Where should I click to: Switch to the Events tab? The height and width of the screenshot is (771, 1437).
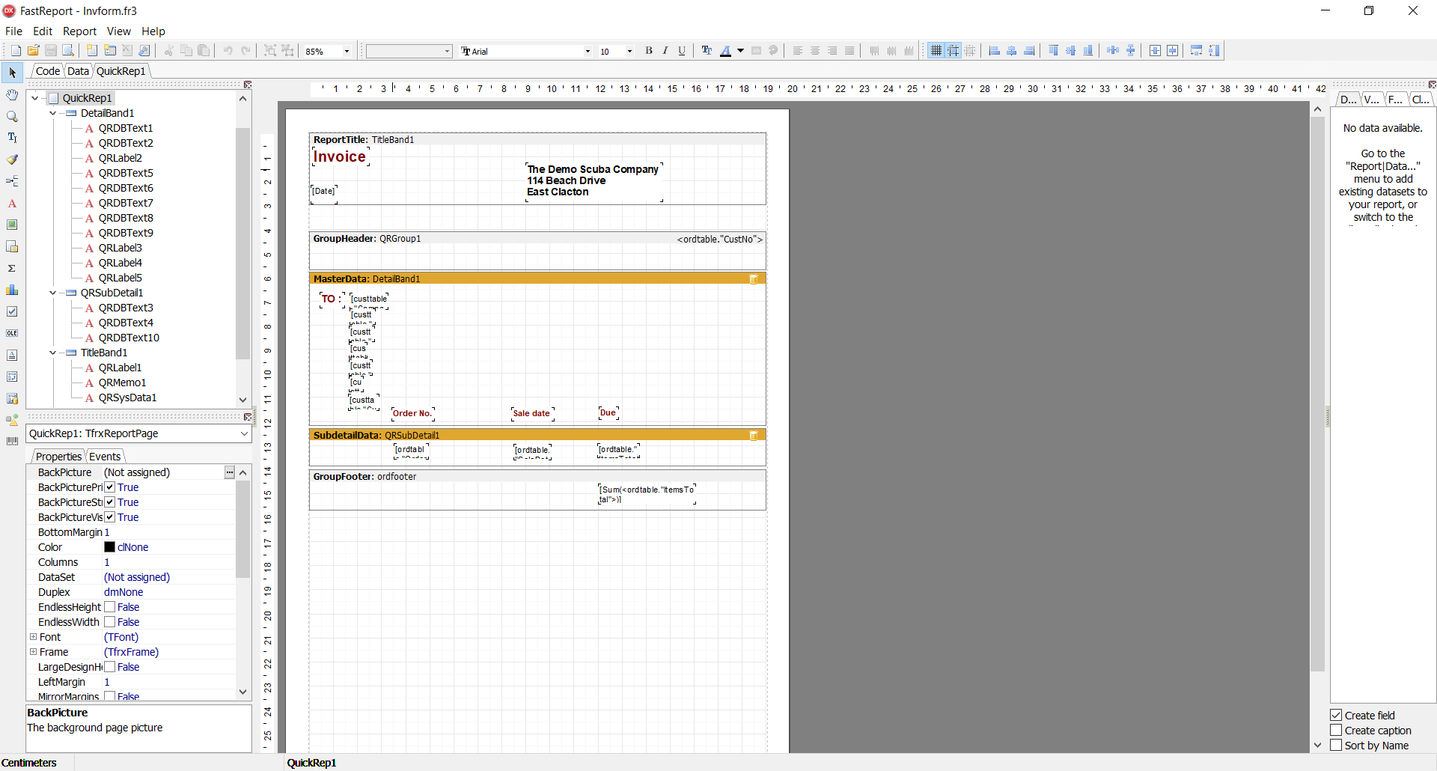tap(105, 457)
